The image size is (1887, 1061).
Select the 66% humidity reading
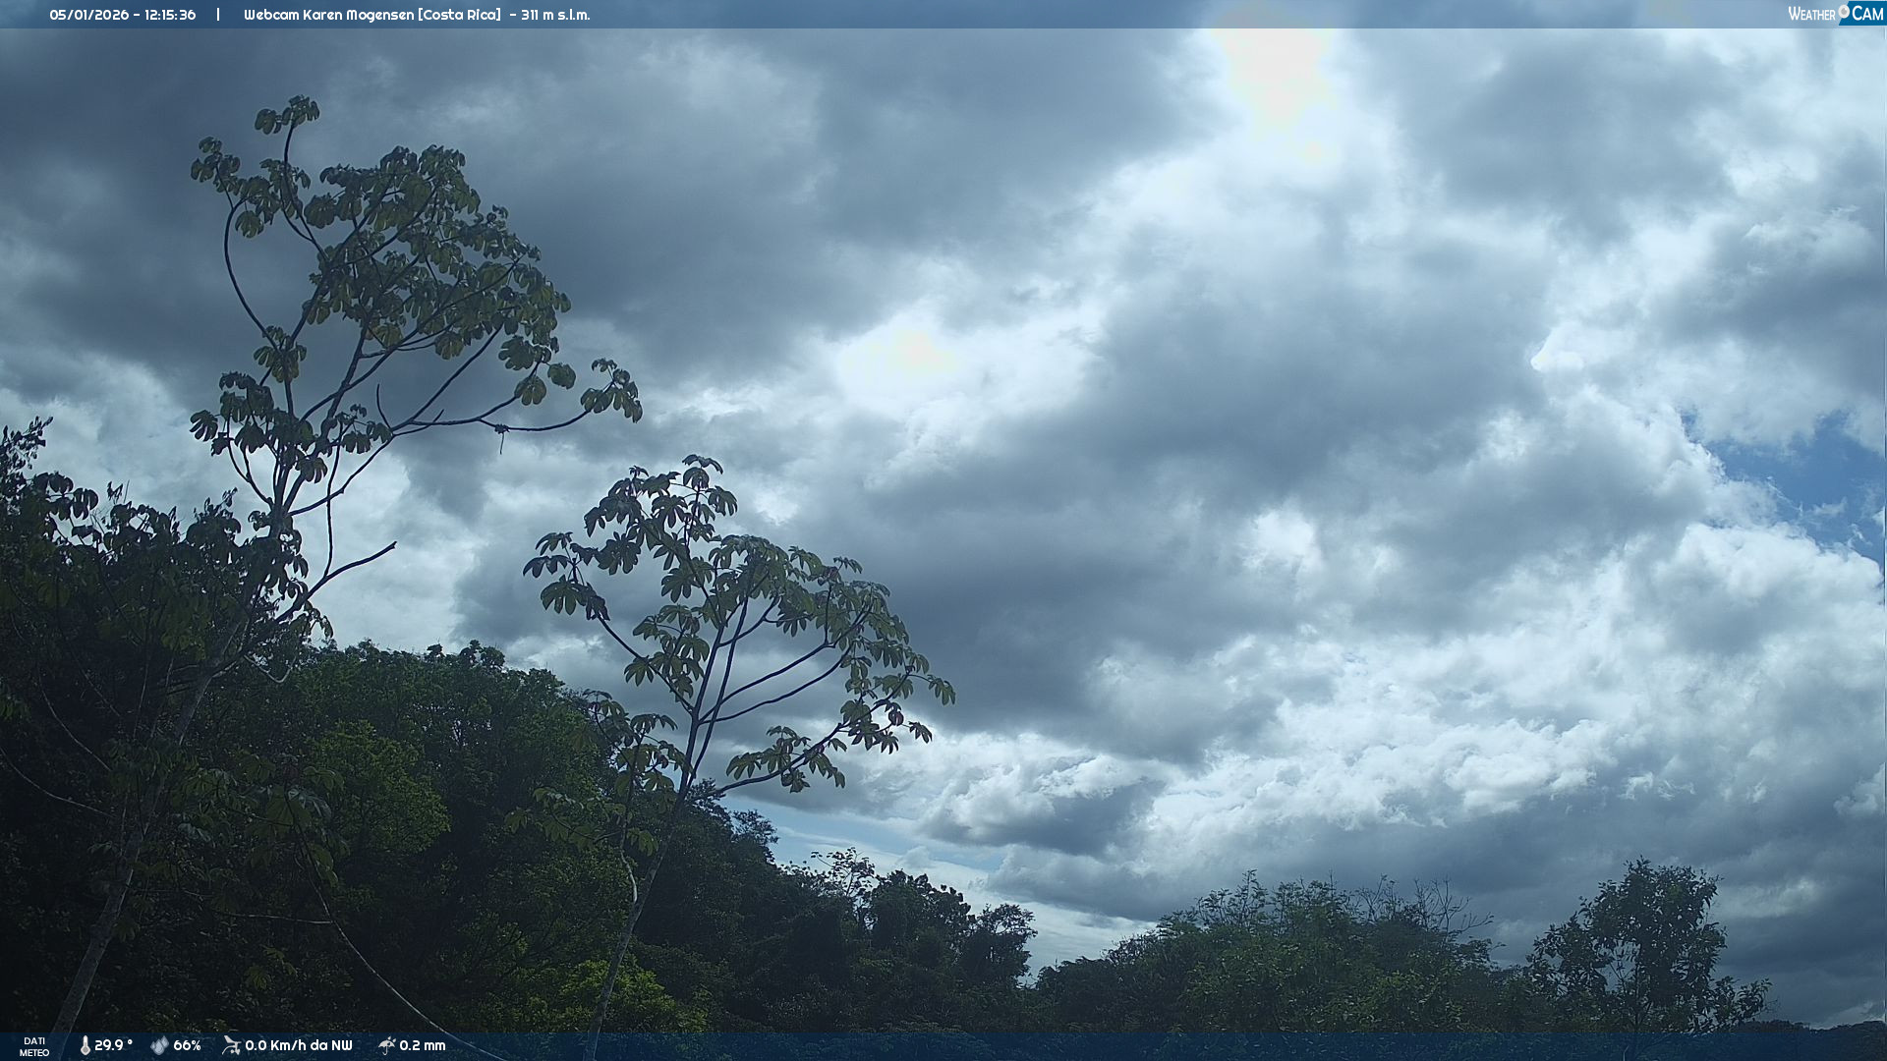tap(187, 1045)
